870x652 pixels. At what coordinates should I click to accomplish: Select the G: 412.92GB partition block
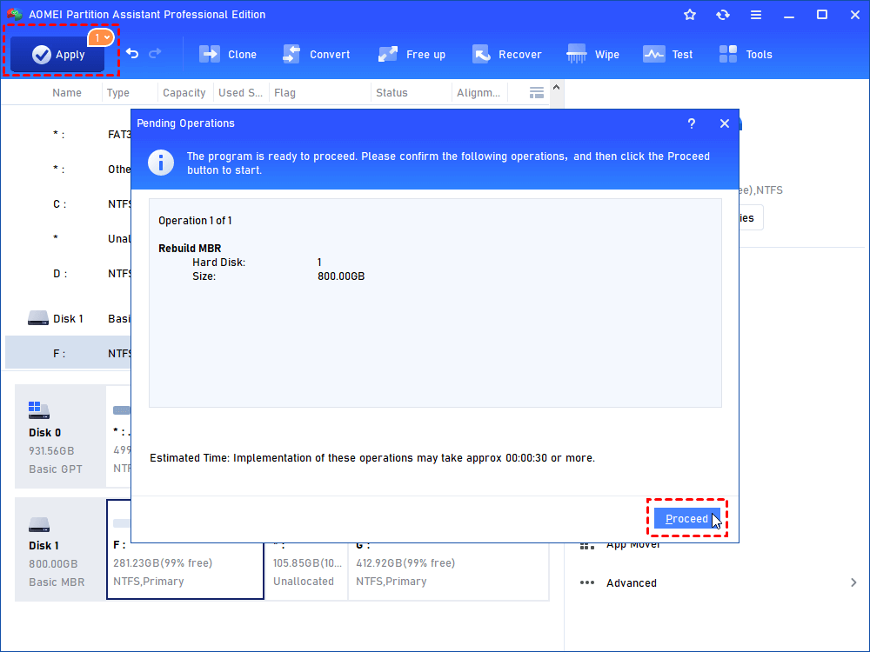tap(448, 571)
